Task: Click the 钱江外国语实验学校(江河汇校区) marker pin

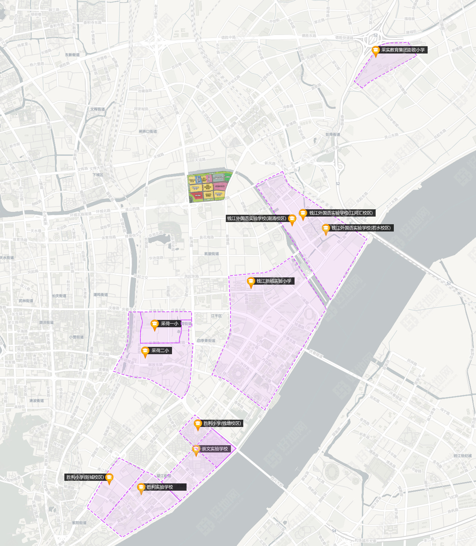Action: (303, 213)
